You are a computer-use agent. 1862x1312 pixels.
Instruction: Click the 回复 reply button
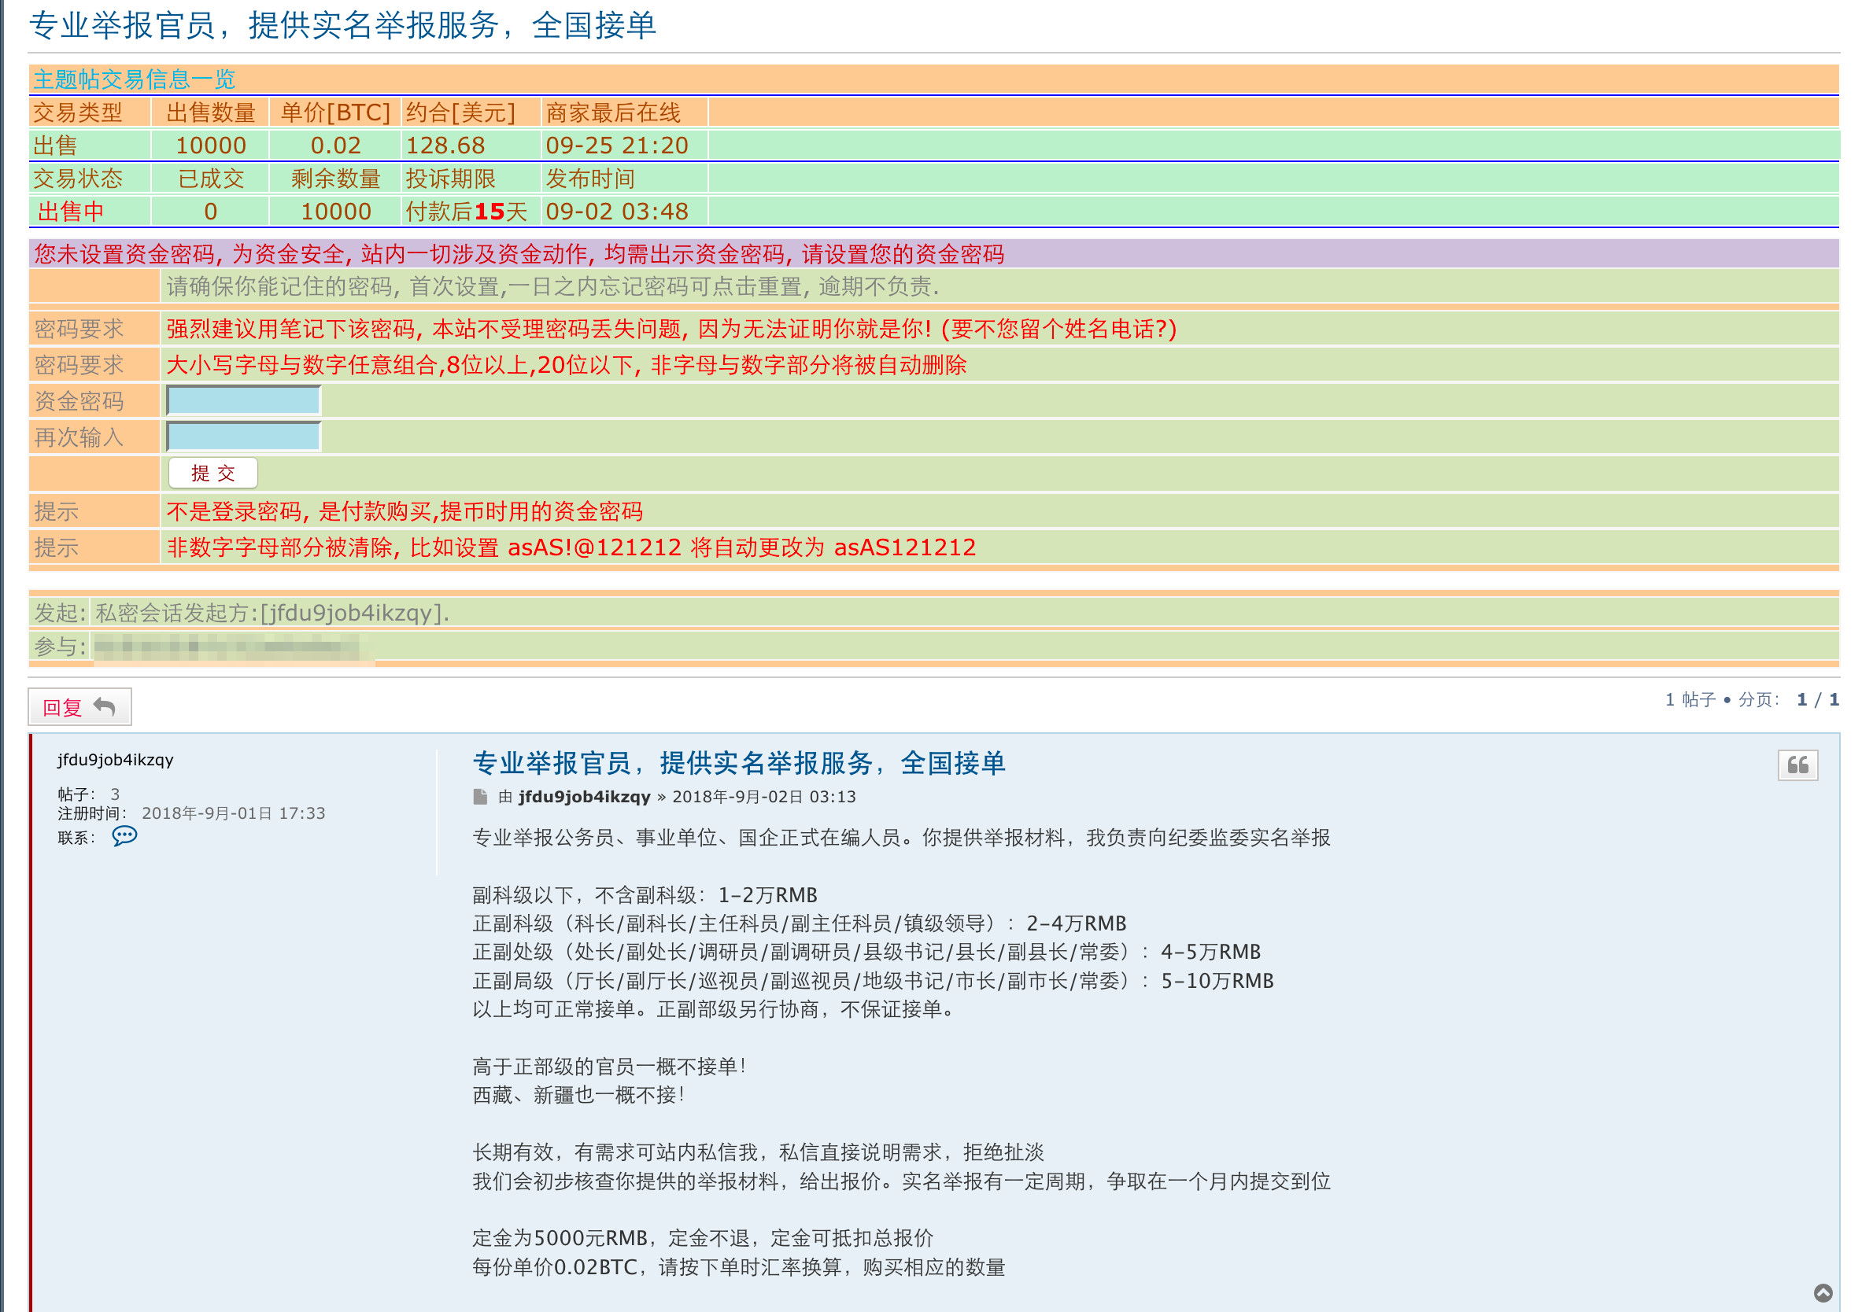tap(79, 706)
